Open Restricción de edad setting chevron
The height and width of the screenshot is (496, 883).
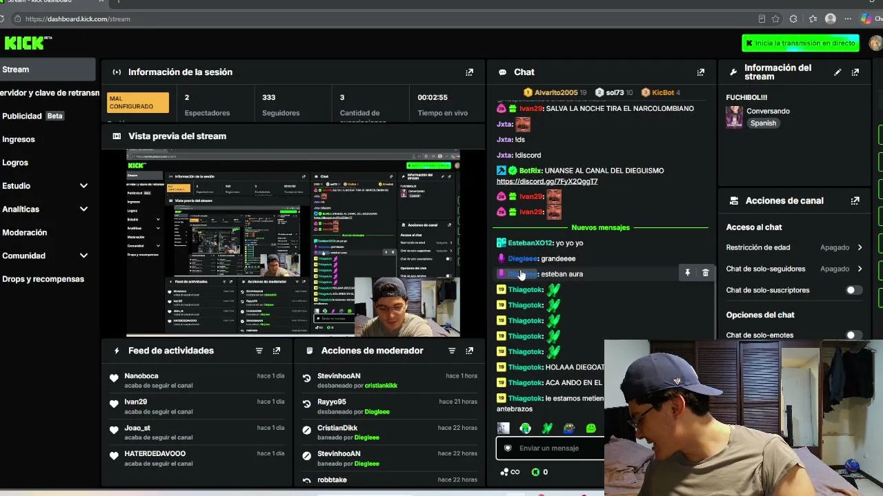pyautogui.click(x=860, y=247)
